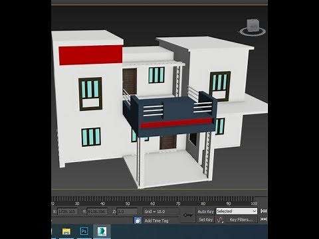Select the red band on the left roof
This screenshot has height=239, width=319.
coord(90,55)
